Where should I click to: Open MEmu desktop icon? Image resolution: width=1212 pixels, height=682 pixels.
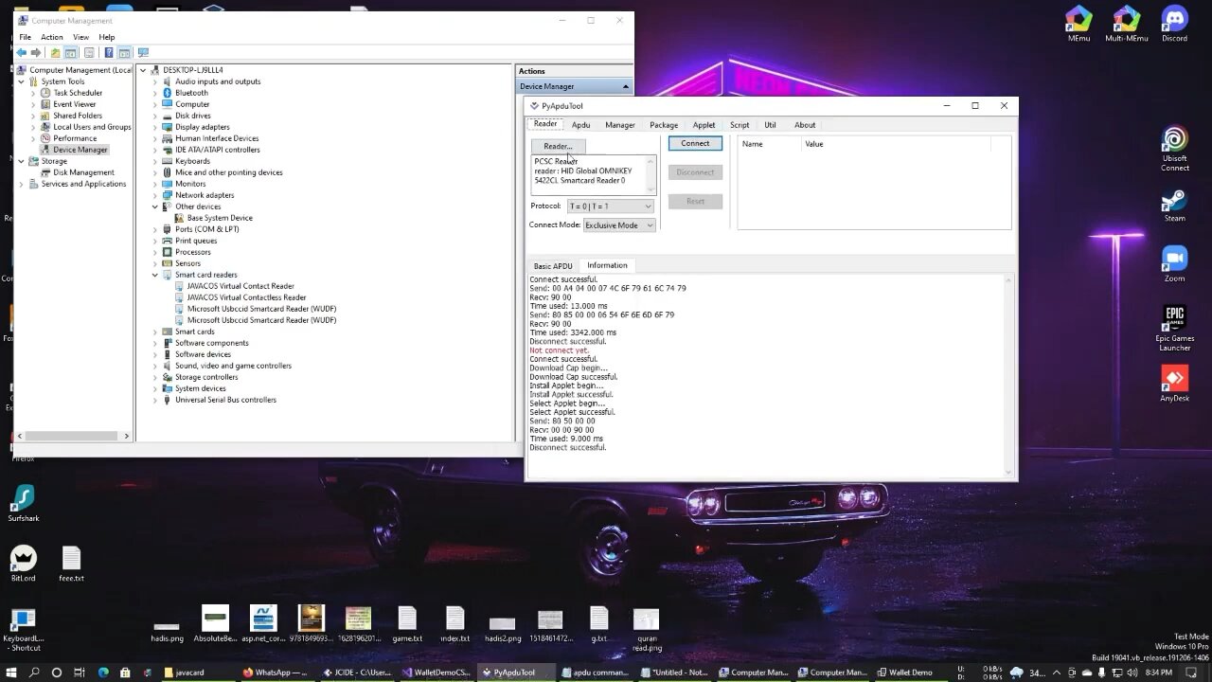tap(1078, 24)
